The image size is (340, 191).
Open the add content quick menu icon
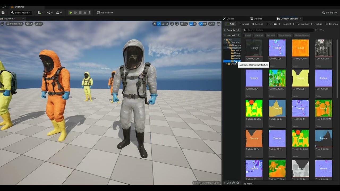coord(40,12)
